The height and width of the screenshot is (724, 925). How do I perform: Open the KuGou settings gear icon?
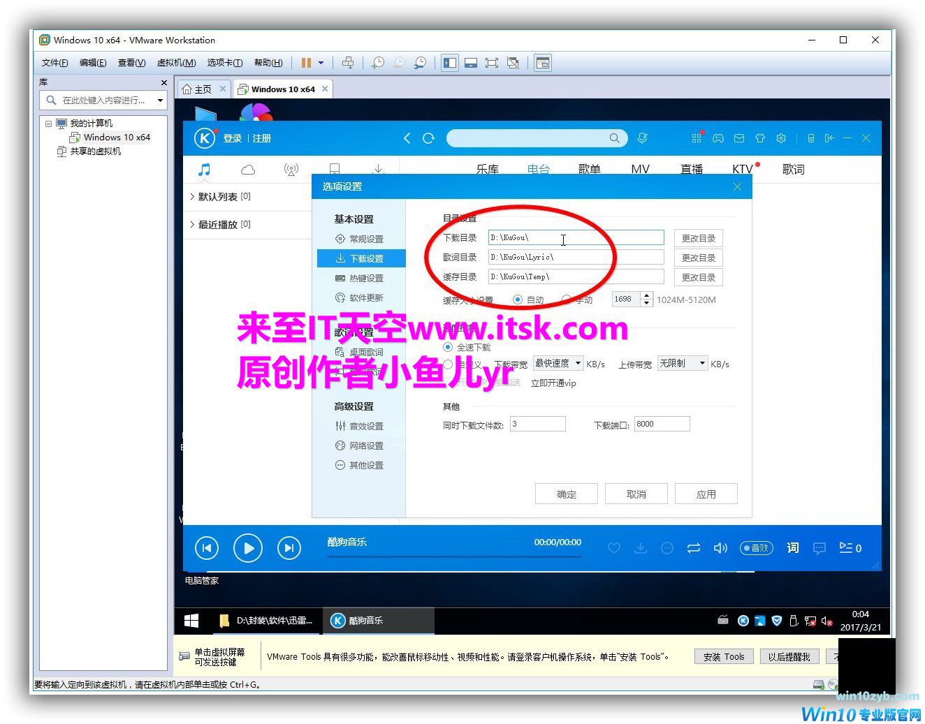pyautogui.click(x=781, y=138)
